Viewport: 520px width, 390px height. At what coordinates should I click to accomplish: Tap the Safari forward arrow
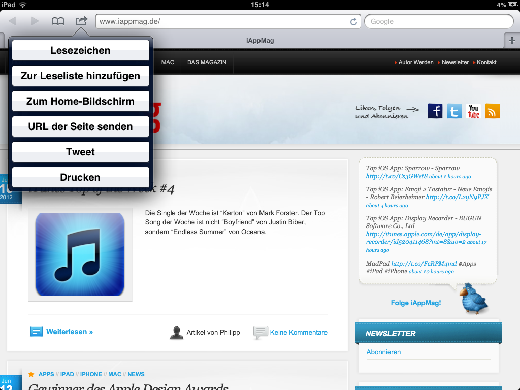coord(35,21)
